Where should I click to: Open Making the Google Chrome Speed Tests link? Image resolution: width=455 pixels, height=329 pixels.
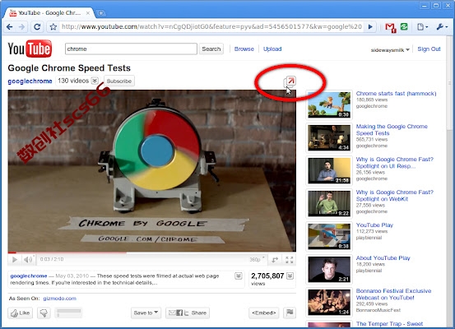coord(392,130)
